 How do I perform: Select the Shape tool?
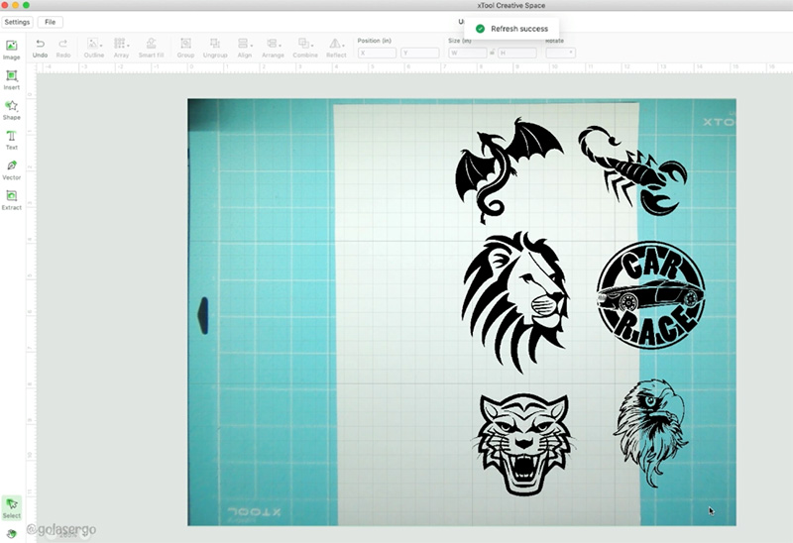click(12, 109)
